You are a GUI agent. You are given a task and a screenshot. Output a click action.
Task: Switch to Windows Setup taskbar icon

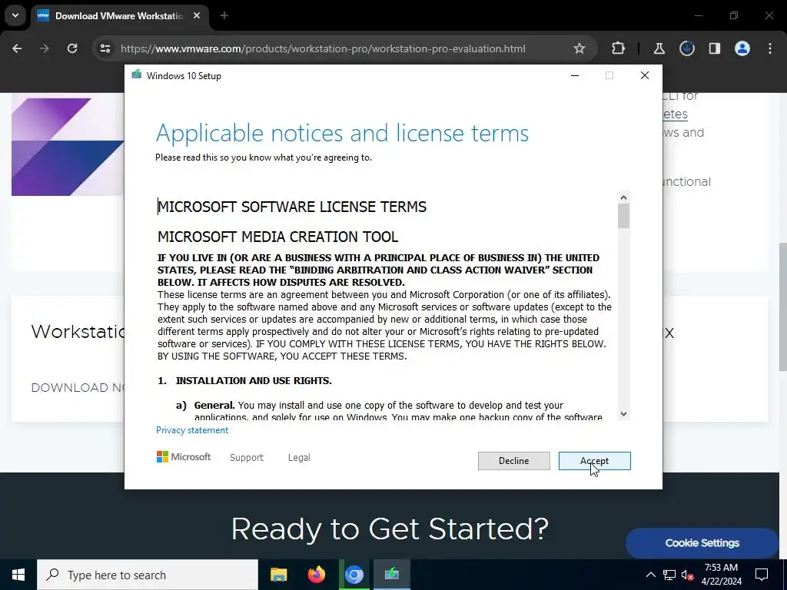point(392,575)
